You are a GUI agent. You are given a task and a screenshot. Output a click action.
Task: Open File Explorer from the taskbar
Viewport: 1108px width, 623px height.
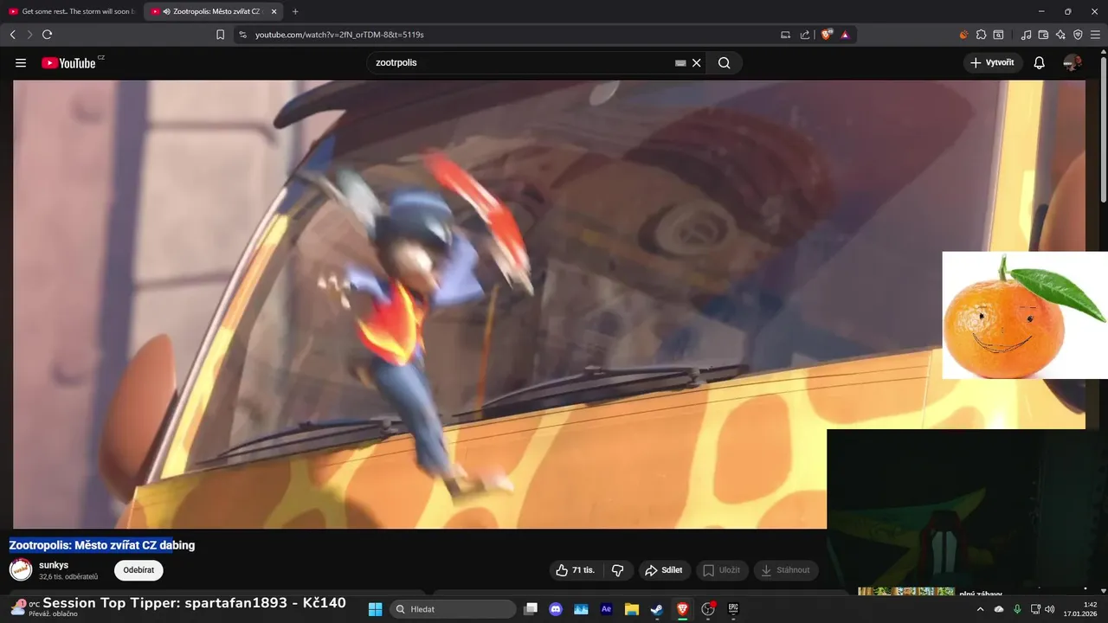(632, 609)
